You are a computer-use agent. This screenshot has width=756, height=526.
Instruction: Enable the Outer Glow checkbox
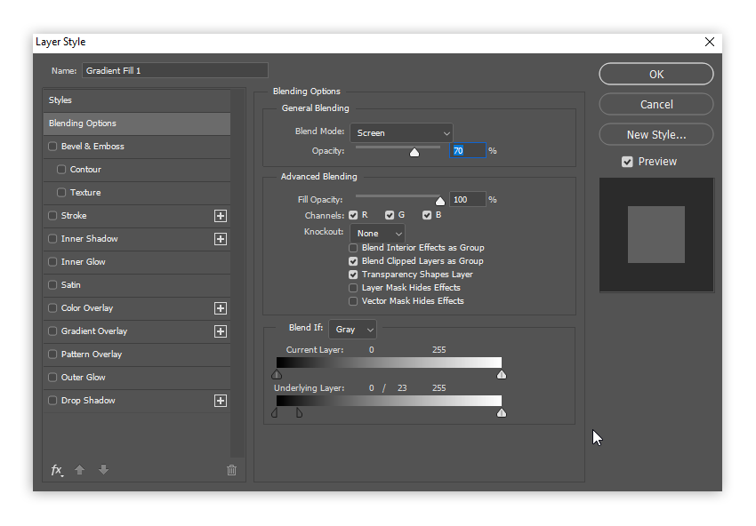52,377
